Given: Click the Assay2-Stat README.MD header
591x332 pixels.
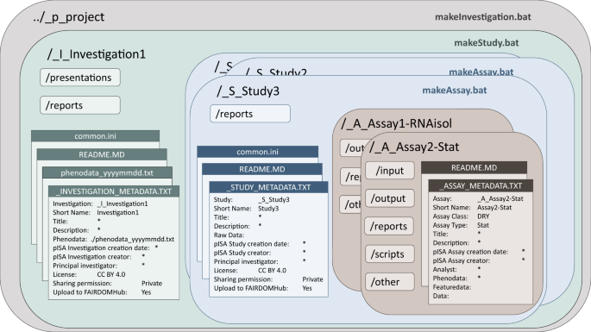Looking at the screenshot, I should click(475, 167).
